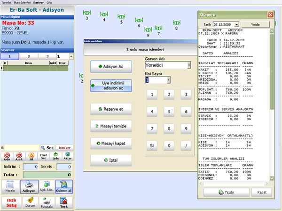Open the Garson Adı dropdown
Viewport: 282px width, 211px height.
coord(189,65)
